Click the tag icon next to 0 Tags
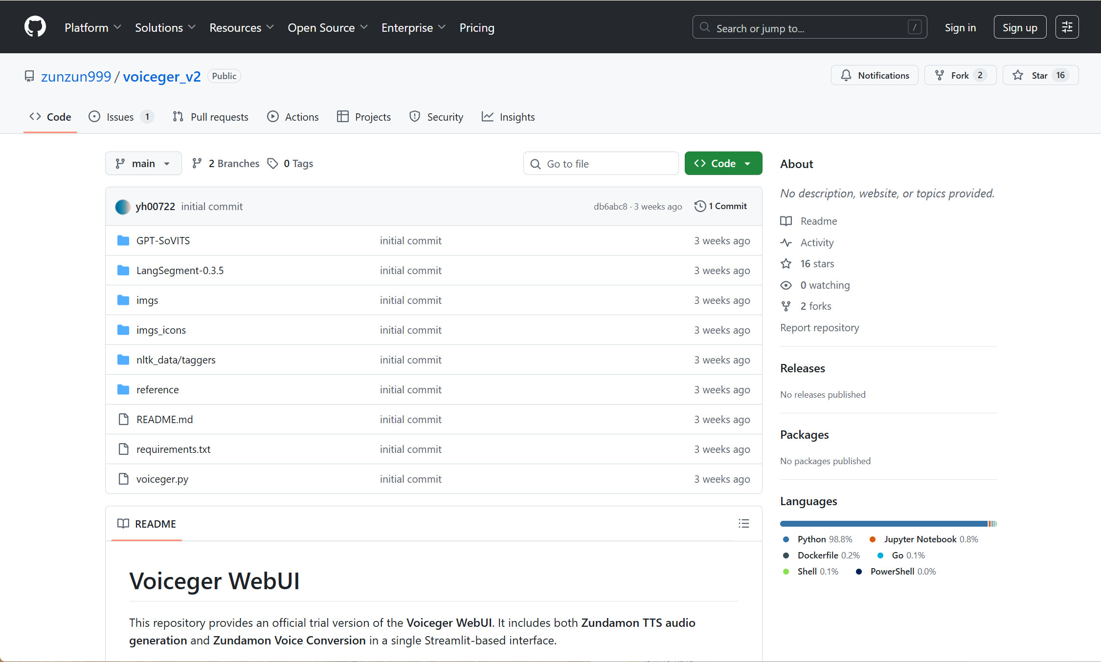The image size is (1101, 662). (x=272, y=164)
